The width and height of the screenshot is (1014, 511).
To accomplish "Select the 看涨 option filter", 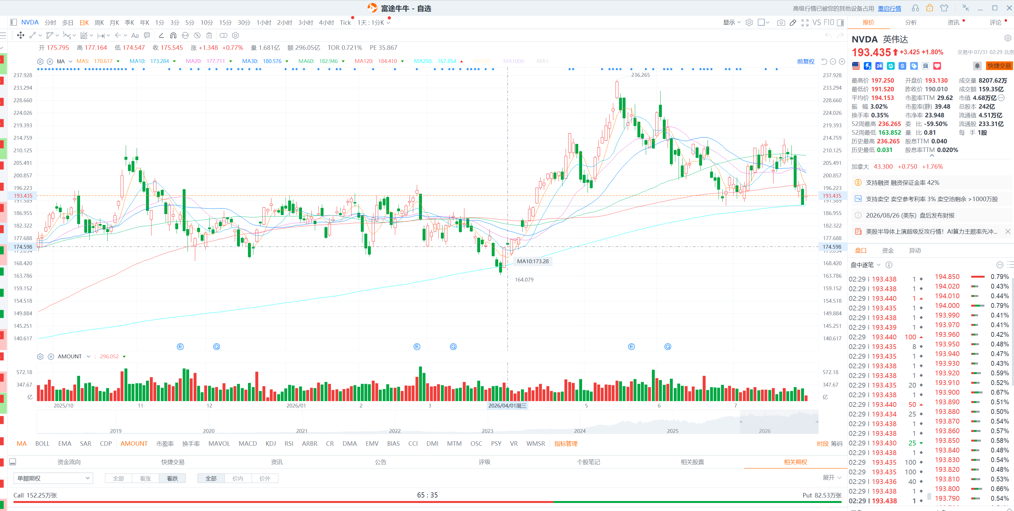I will click(145, 478).
